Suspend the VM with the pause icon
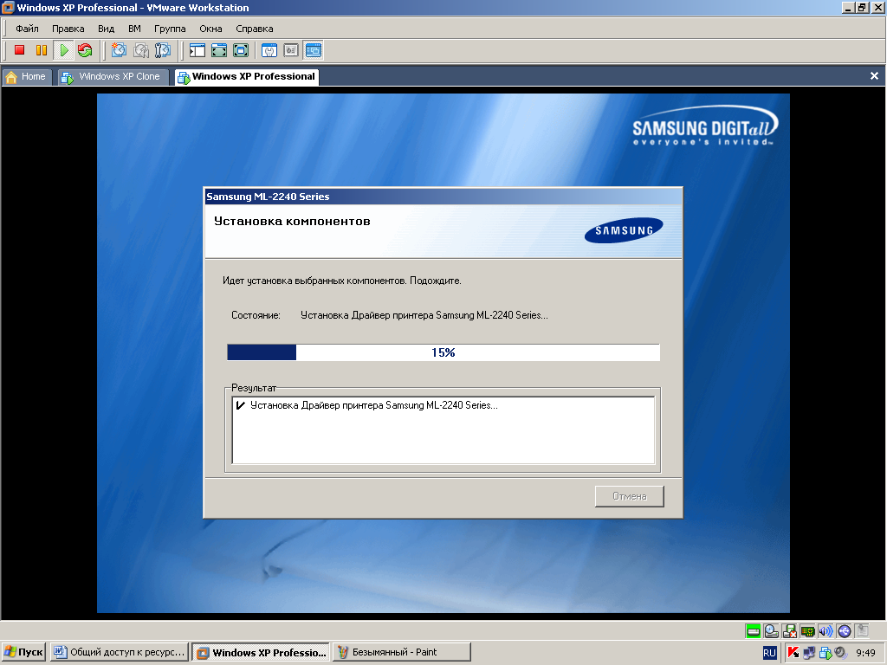 [x=42, y=50]
